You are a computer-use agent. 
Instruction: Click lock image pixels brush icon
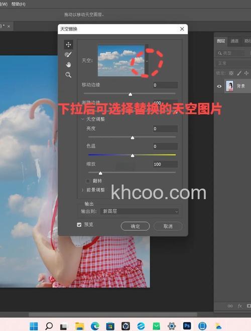click(239, 73)
